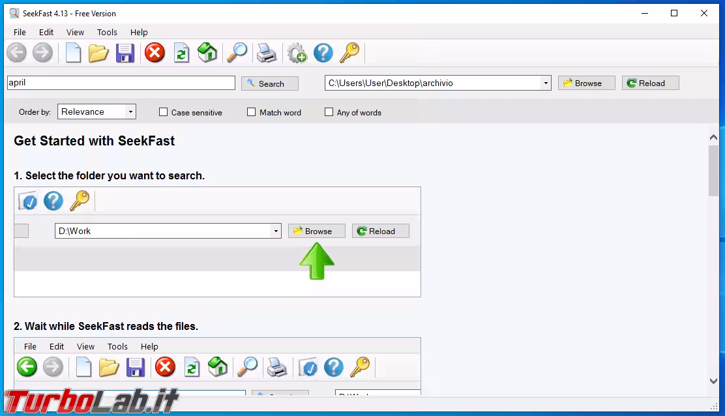Open help with blue question mark icon
The image size is (725, 416).
323,53
